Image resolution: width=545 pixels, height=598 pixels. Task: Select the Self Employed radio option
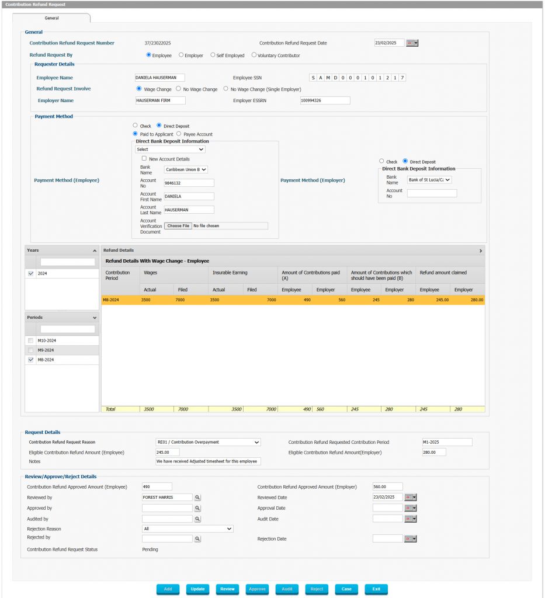point(213,55)
